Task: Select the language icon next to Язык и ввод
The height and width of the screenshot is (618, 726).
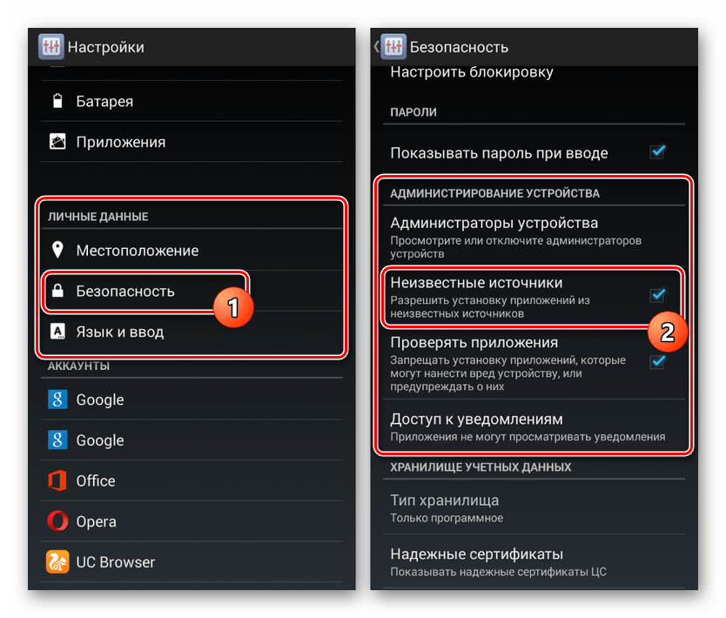Action: (x=57, y=332)
